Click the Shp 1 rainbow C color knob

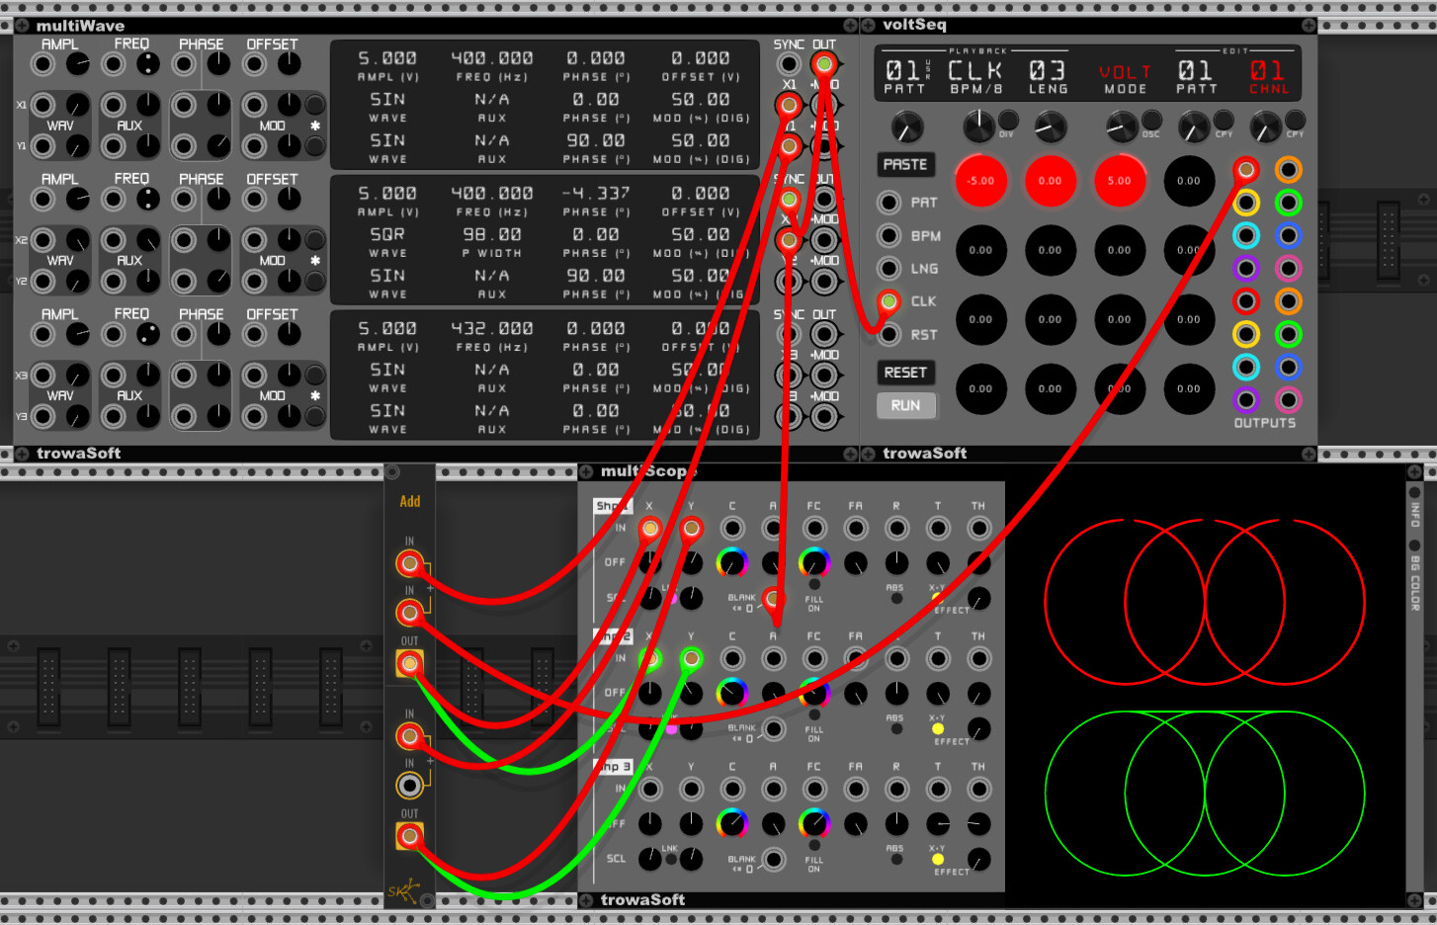click(732, 562)
